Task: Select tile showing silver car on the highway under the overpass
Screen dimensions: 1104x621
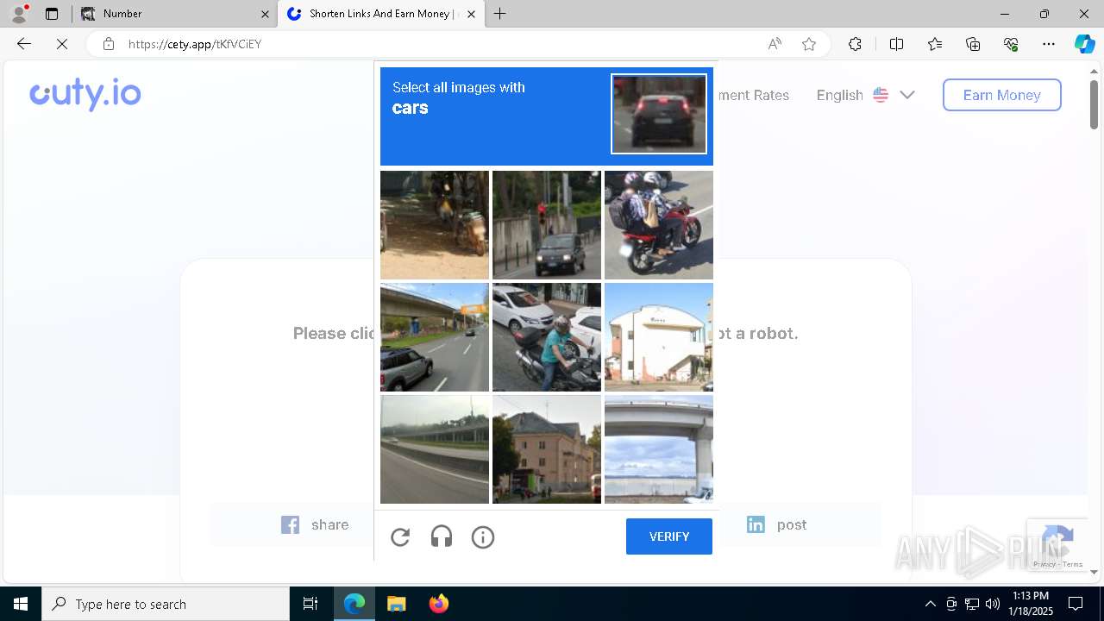Action: pyautogui.click(x=435, y=337)
